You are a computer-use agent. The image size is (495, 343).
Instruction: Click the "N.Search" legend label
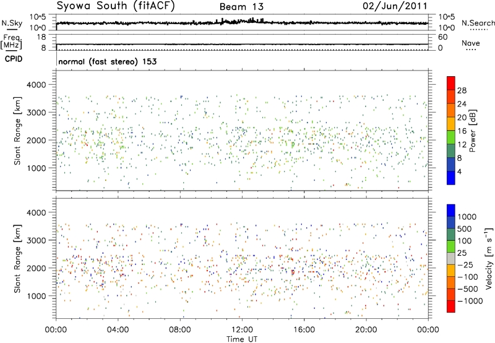pos(478,23)
